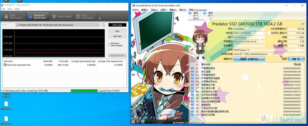Click Lapsed time: 0:19:07 status text
The width and height of the screenshot is (308, 126).
(108, 91)
